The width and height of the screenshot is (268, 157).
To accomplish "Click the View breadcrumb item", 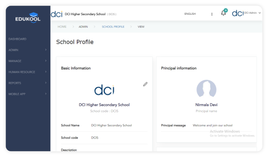I will pos(141,27).
